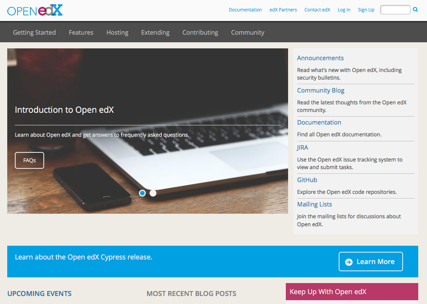427x304 pixels.
Task: Open the Features menu
Action: pyautogui.click(x=81, y=32)
